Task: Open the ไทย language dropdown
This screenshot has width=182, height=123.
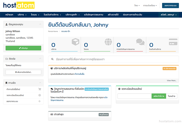Action: click(x=137, y=5)
